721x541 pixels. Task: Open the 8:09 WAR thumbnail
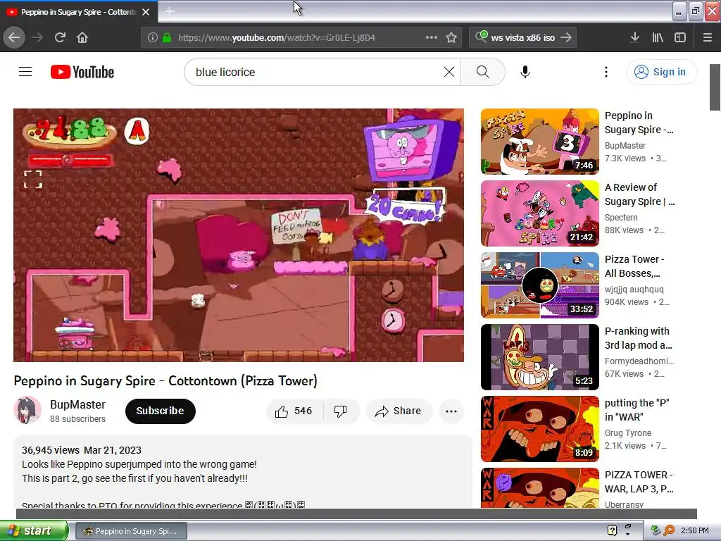(x=540, y=429)
